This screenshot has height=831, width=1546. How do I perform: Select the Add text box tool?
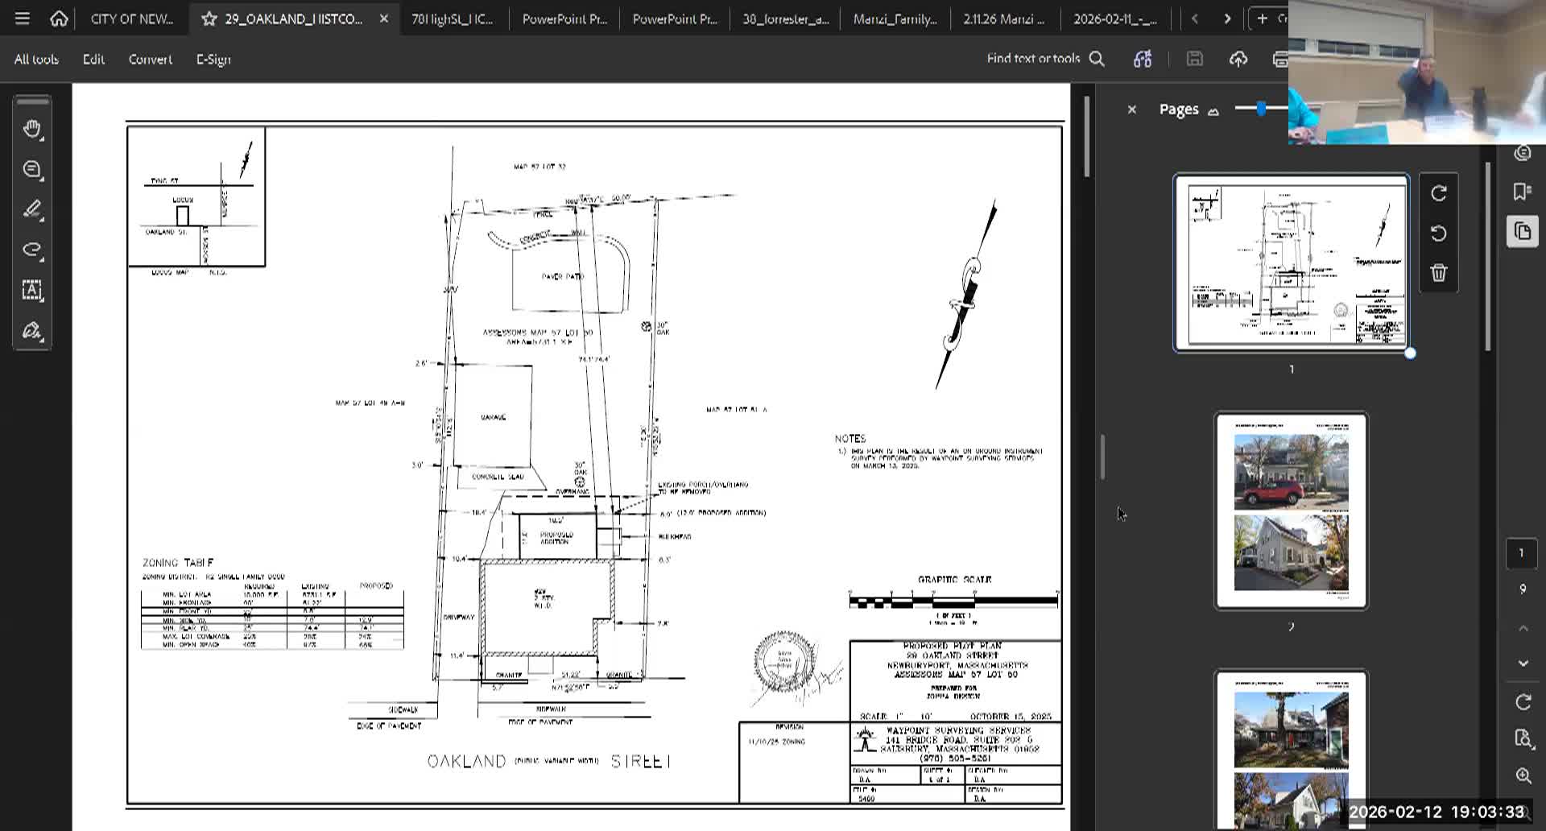point(32,290)
